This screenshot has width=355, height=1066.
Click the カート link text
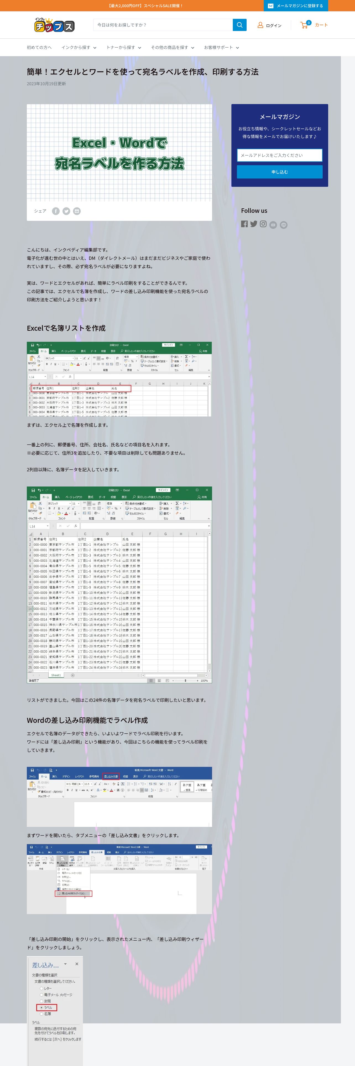(322, 25)
